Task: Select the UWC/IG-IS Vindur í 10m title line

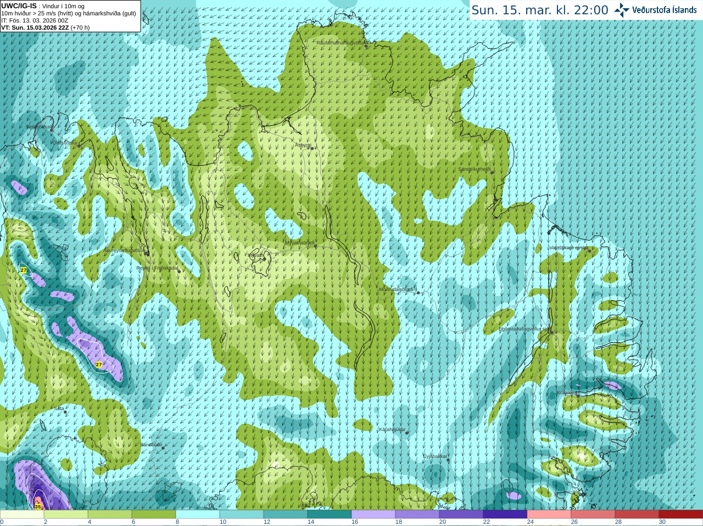Action: 42,6
